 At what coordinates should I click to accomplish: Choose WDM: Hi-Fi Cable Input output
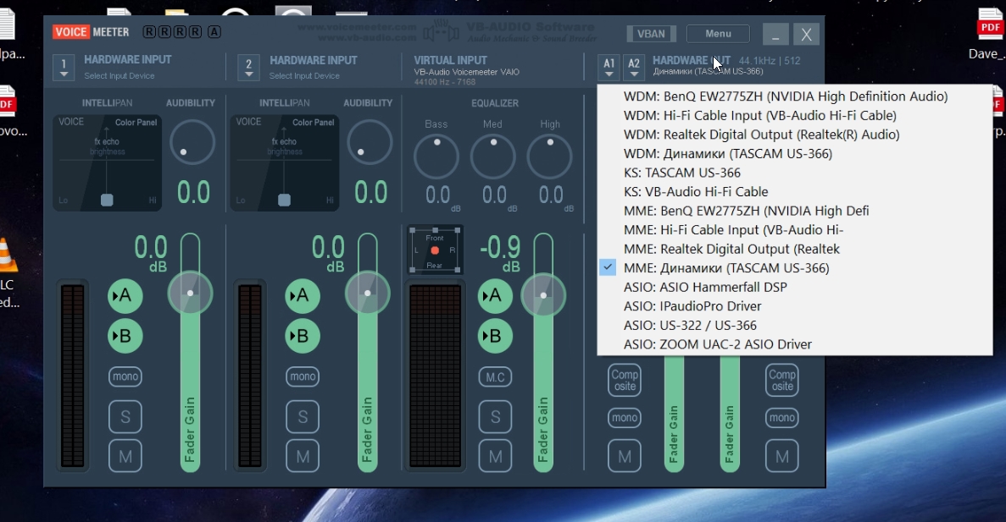[794, 116]
